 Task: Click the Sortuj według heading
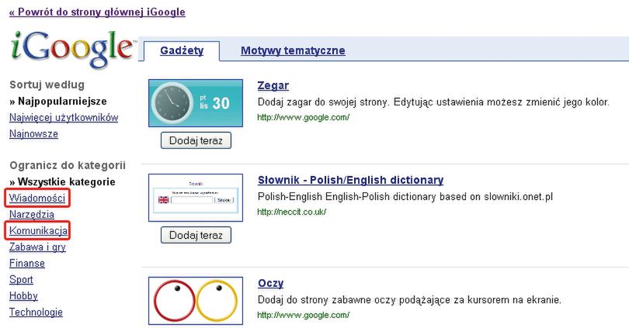(x=47, y=85)
